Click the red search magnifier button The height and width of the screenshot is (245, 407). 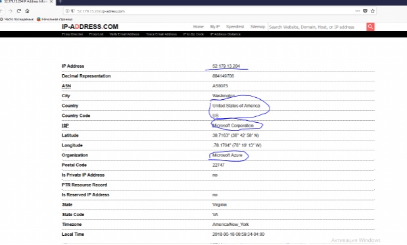(x=370, y=26)
